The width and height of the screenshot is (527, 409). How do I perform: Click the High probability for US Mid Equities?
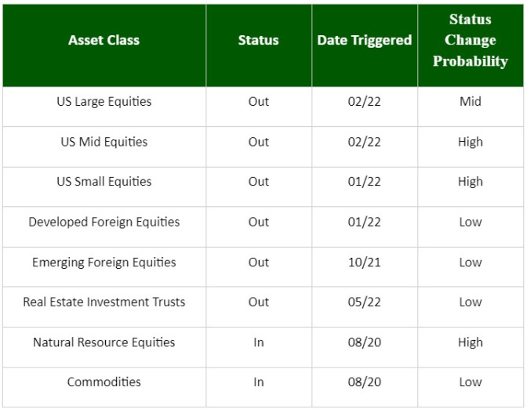[x=471, y=142]
